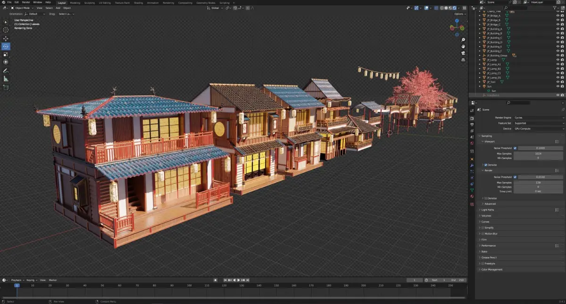
Task: Click the play animation button
Action: [238, 280]
